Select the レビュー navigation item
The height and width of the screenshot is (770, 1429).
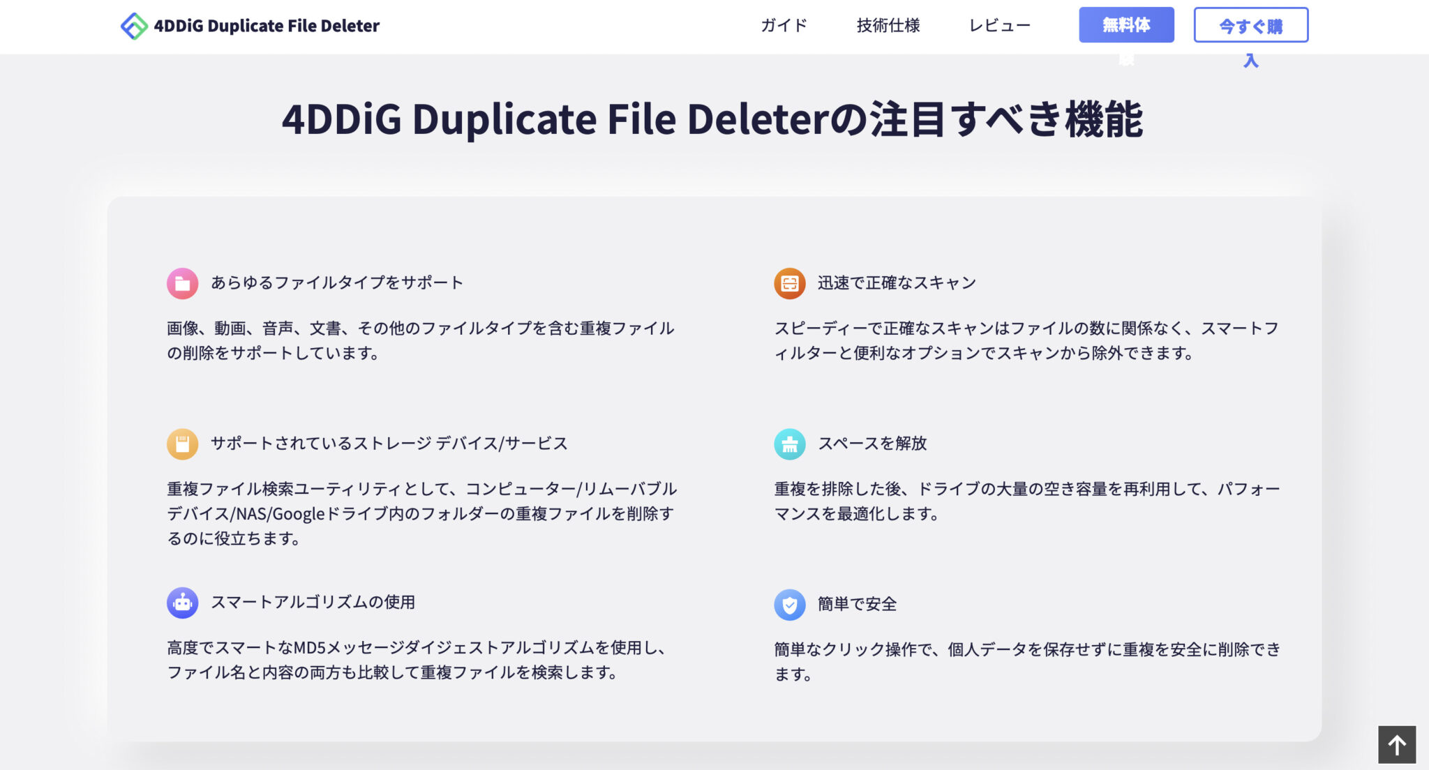[999, 25]
